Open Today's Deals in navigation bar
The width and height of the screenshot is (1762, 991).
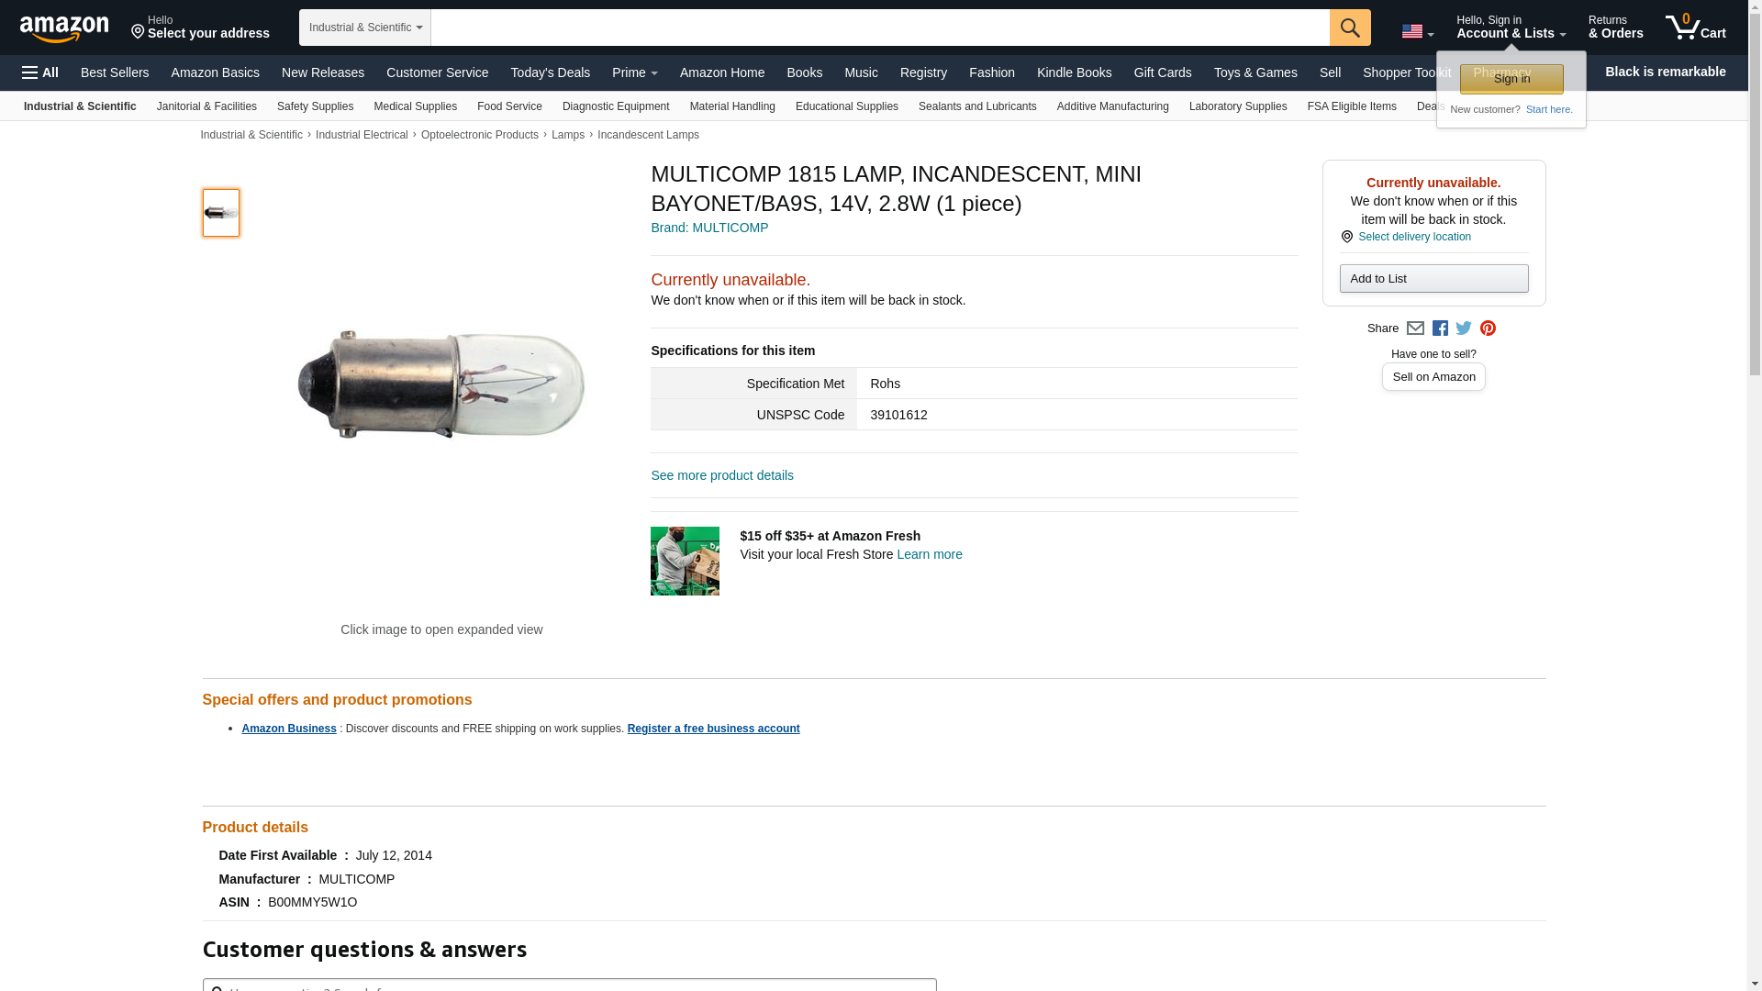[x=551, y=72]
